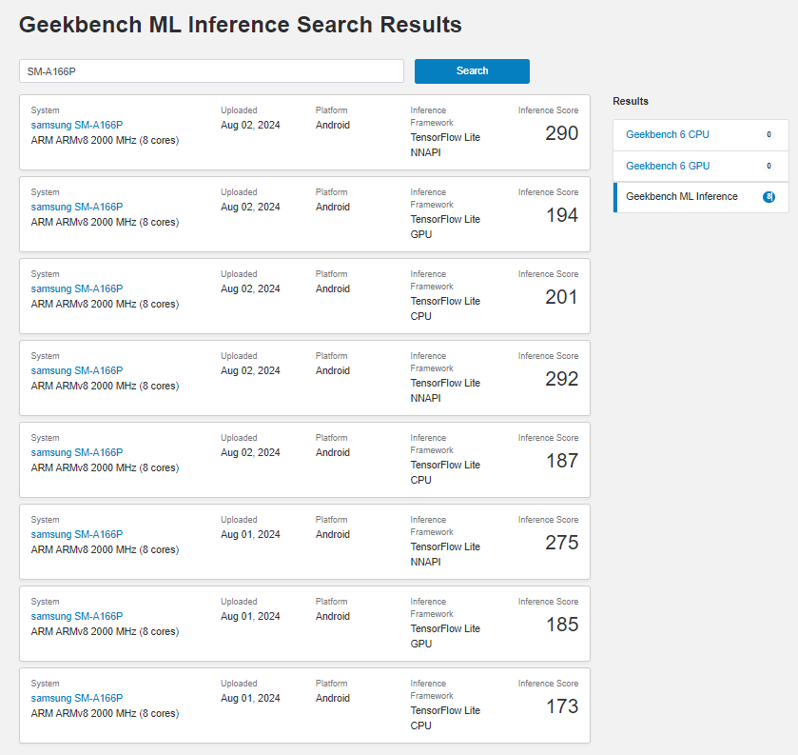Switch to Geekbench 6 GPU results

[x=667, y=166]
